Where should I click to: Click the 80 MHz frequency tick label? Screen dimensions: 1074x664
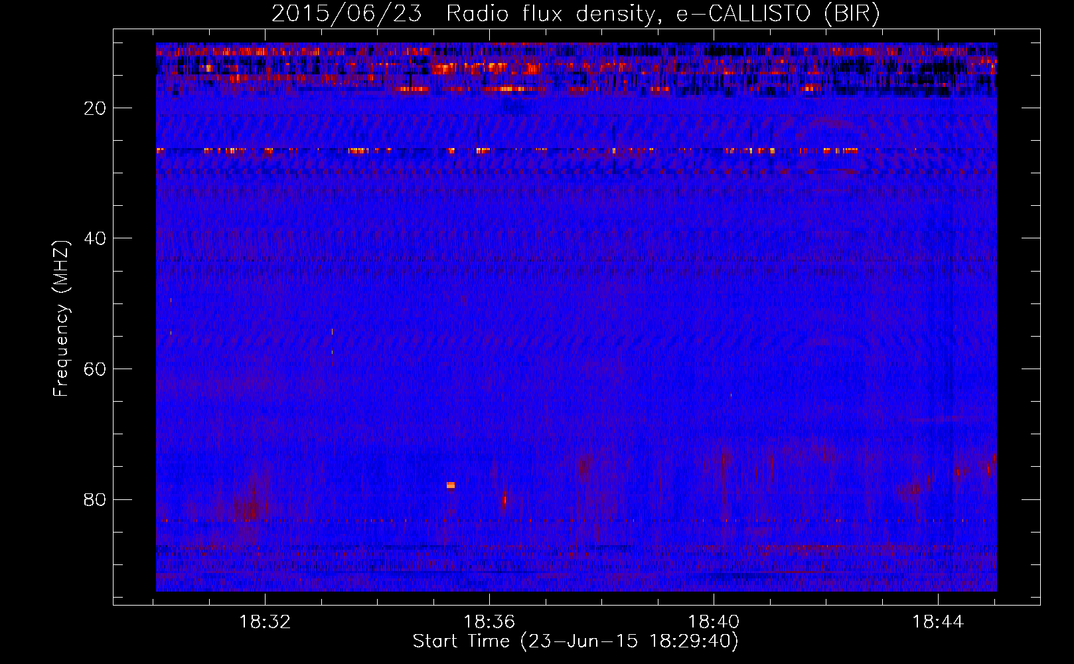pyautogui.click(x=96, y=499)
